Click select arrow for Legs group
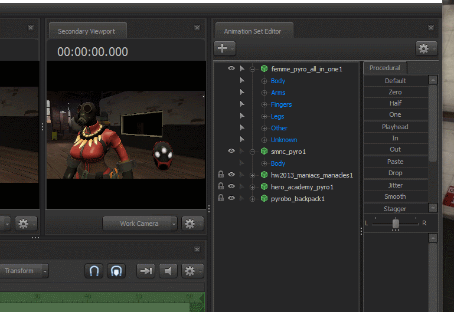Viewport: 454px width, 312px height. pos(242,116)
